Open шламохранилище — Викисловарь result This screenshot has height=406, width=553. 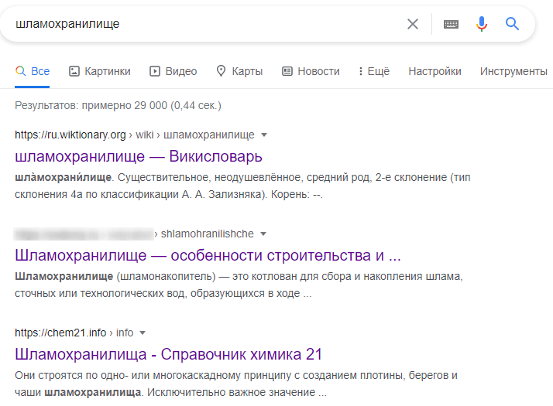click(x=139, y=156)
